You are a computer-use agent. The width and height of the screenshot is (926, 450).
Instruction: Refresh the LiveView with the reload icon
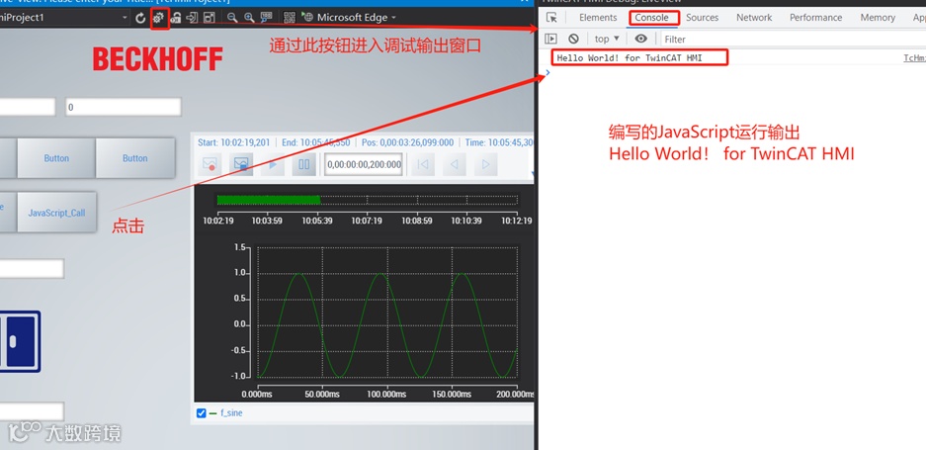click(140, 18)
